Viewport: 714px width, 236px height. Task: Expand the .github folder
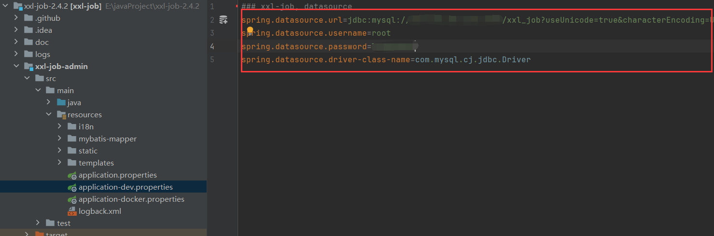point(16,18)
